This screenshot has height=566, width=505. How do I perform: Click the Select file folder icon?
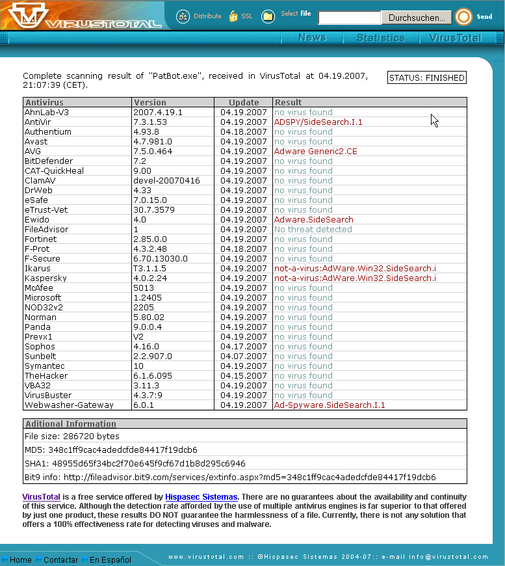[268, 16]
